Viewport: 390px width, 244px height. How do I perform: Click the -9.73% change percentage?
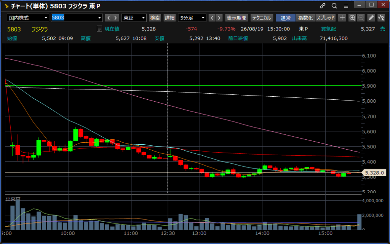tap(226, 29)
